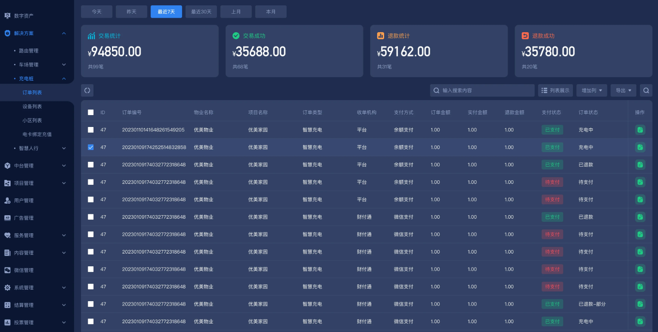Image resolution: width=658 pixels, height=332 pixels.
Task: Uncheck the checked order ending in 4832858
Action: pos(91,147)
